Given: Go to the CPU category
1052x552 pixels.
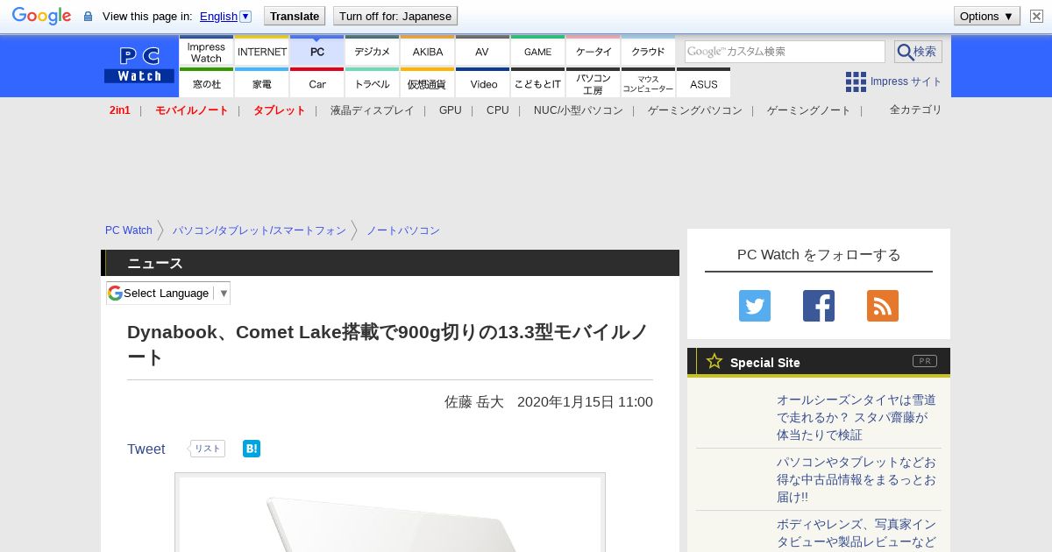Looking at the screenshot, I should coord(498,110).
